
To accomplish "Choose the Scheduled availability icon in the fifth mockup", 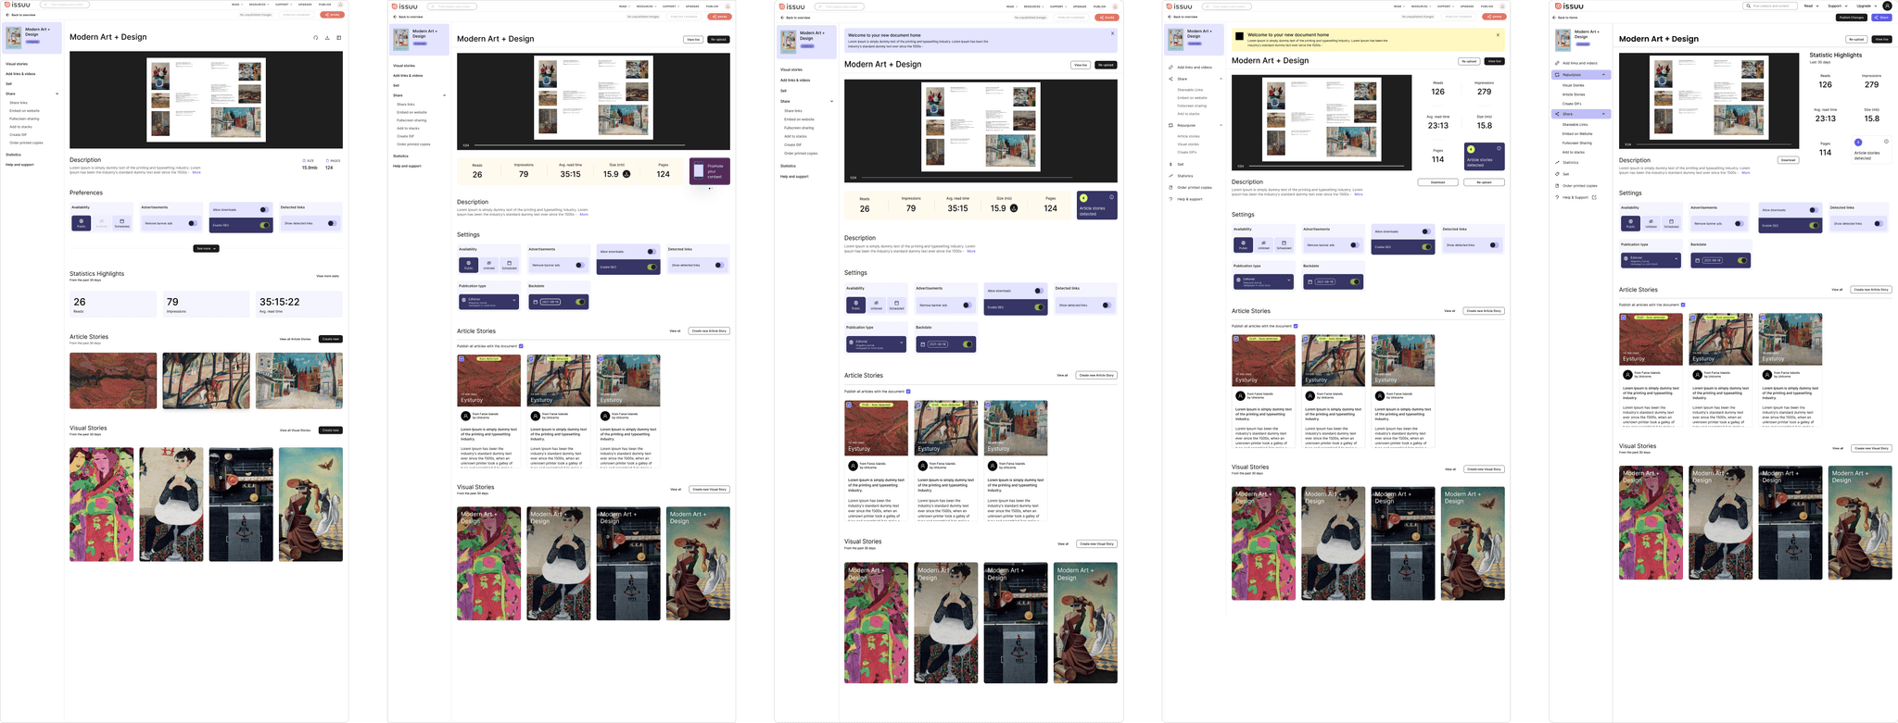I will [1671, 221].
